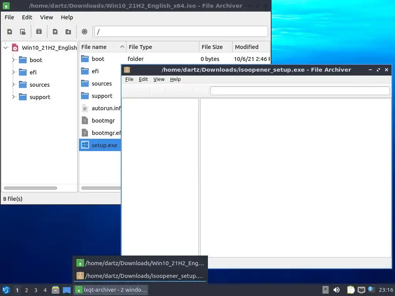Click the autorun.inf text file icon
Viewport: 395px width, 296px height.
(x=85, y=108)
